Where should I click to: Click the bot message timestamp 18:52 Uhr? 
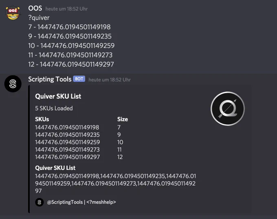tap(110, 80)
